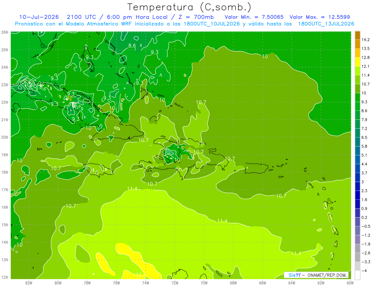
Task: Click the 7.9 color scale label
Action: click(365, 120)
